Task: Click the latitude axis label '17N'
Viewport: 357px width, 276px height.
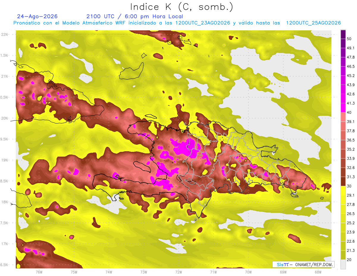Action: (x=5, y=244)
